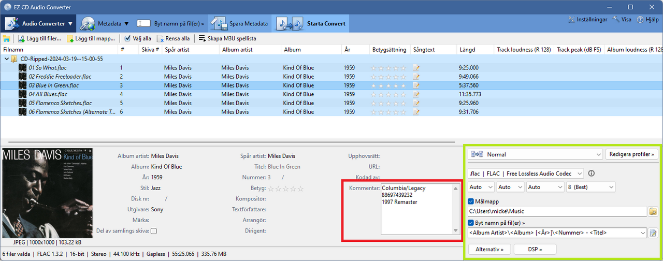The width and height of the screenshot is (663, 261).
Task: Sort by the Längd column header
Action: pyautogui.click(x=474, y=50)
